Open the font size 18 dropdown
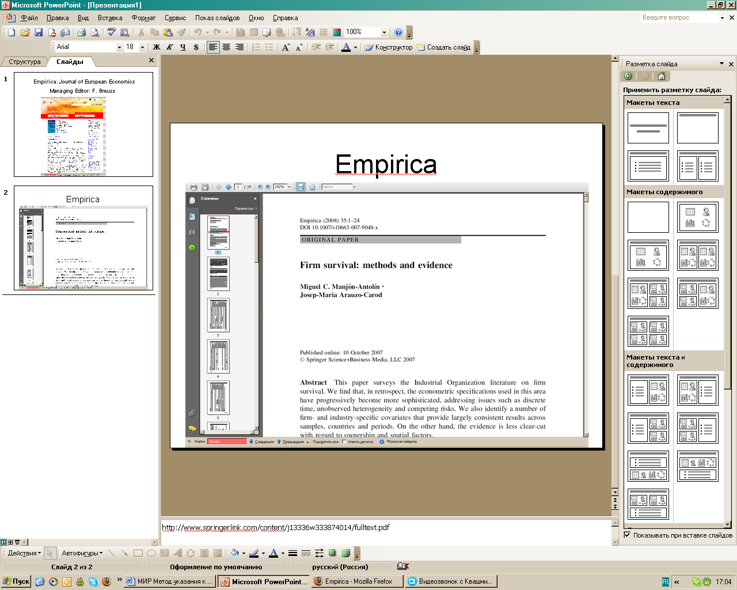This screenshot has width=737, height=590. point(142,47)
